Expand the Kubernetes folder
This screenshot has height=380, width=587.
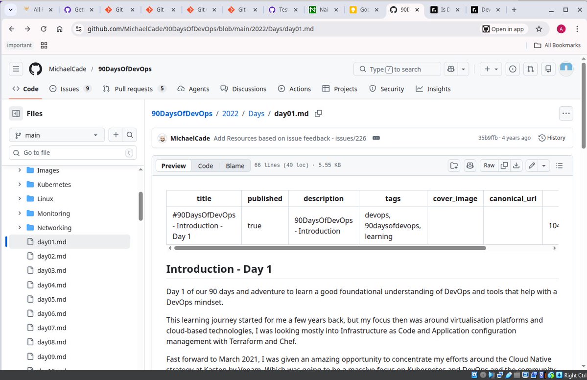pos(20,185)
